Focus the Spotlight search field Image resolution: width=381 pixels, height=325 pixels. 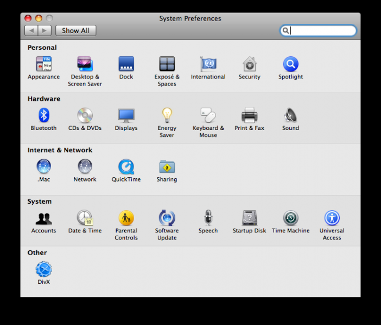(318, 30)
